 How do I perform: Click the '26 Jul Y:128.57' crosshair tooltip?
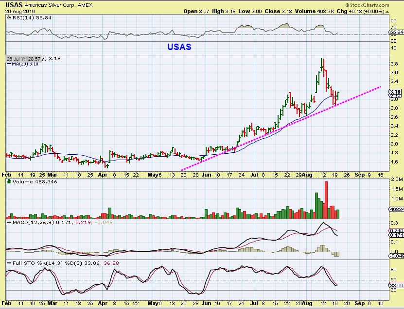pos(23,59)
